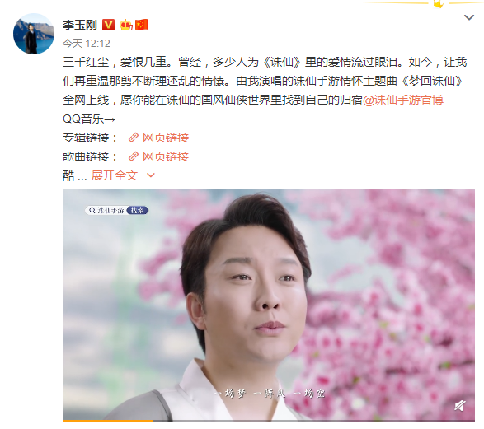Click the China flag badge icon
Screen dimensions: 484x429
tap(142, 25)
